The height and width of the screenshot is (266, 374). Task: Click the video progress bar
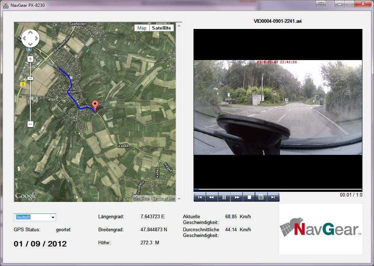(277, 189)
